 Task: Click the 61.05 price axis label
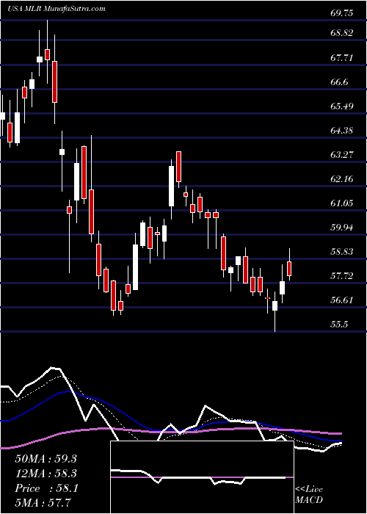[x=342, y=203]
